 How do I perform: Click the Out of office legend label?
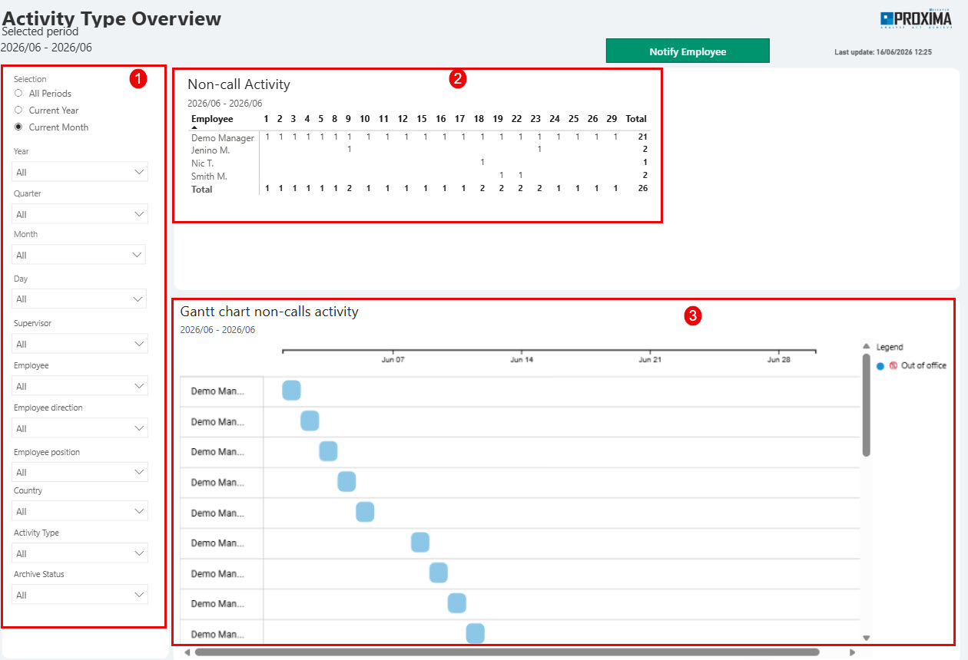923,366
